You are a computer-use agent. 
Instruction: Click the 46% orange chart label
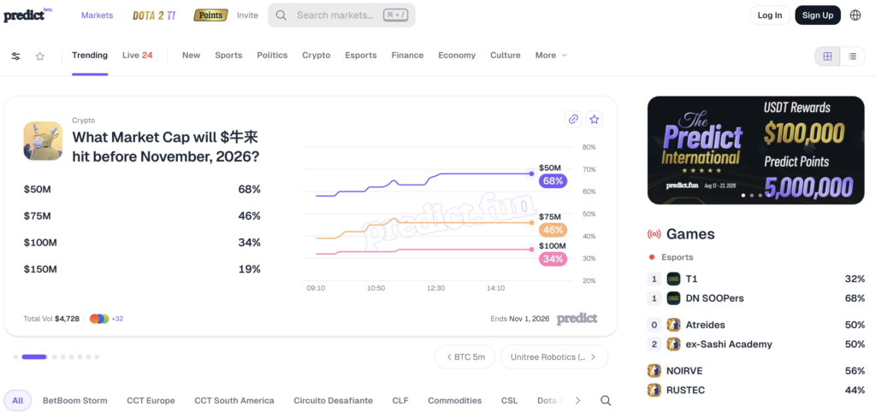[x=553, y=229]
